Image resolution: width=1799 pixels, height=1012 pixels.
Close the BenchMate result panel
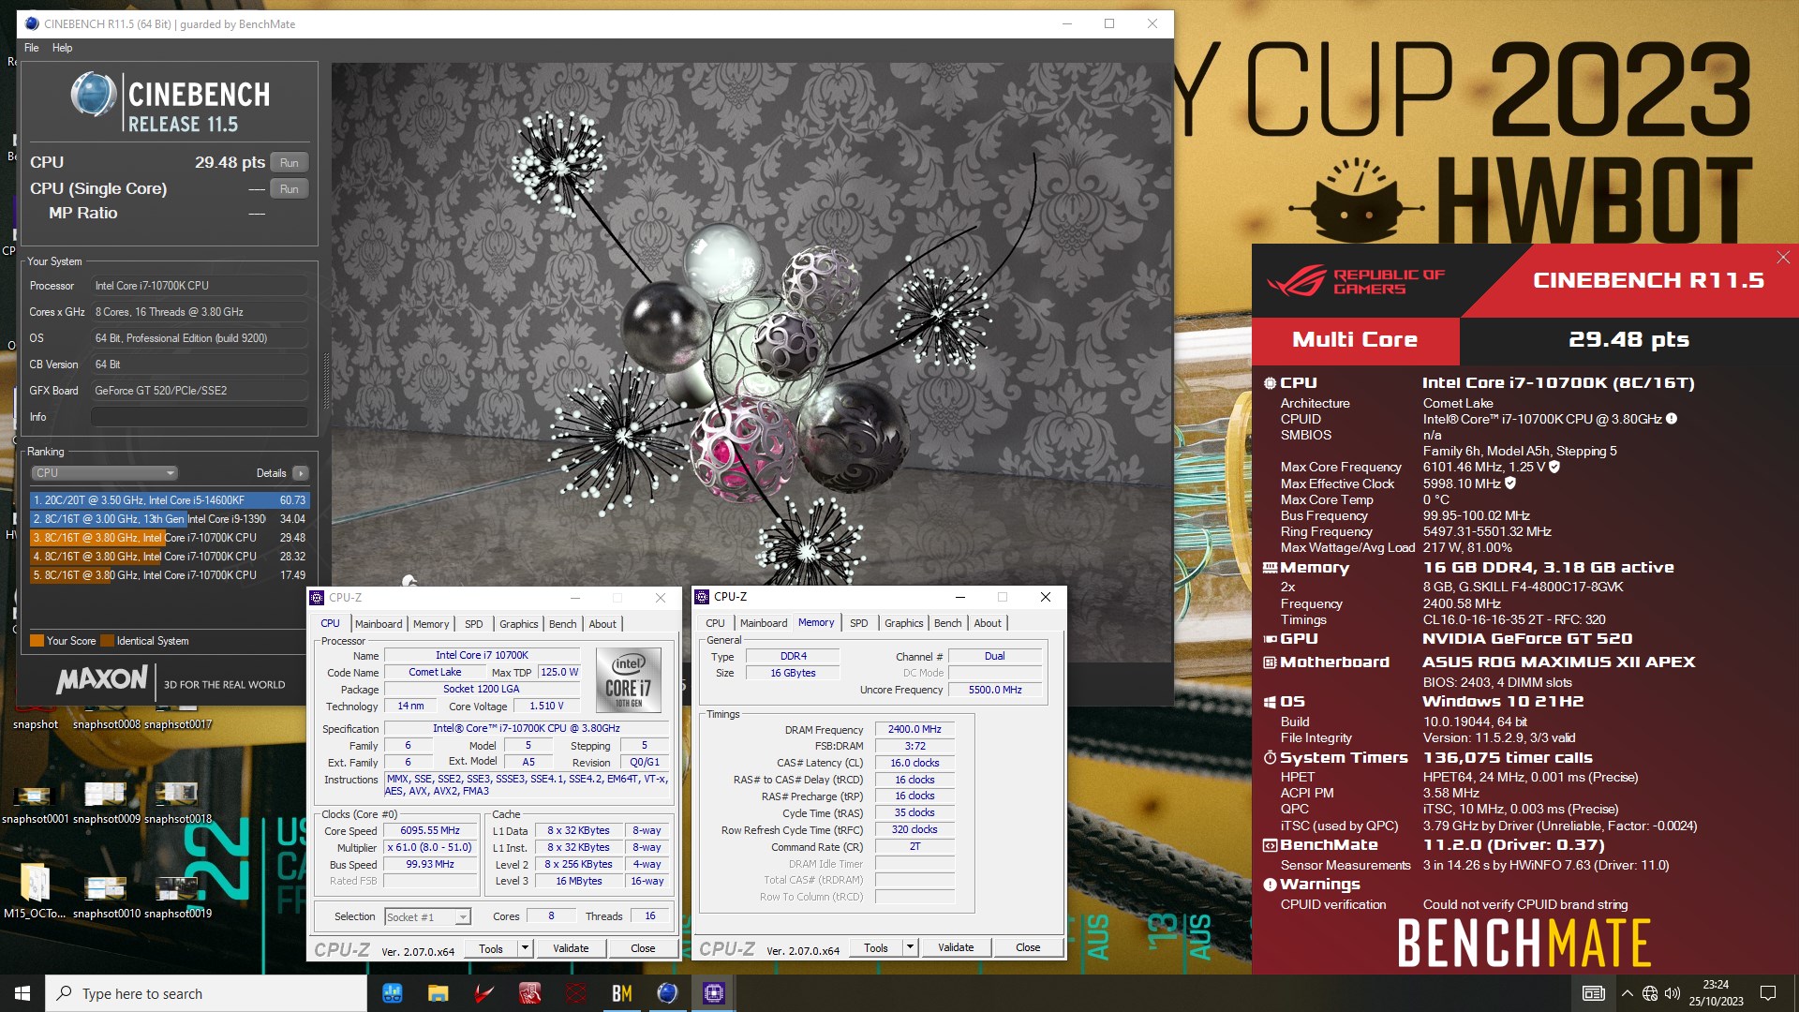click(1783, 257)
